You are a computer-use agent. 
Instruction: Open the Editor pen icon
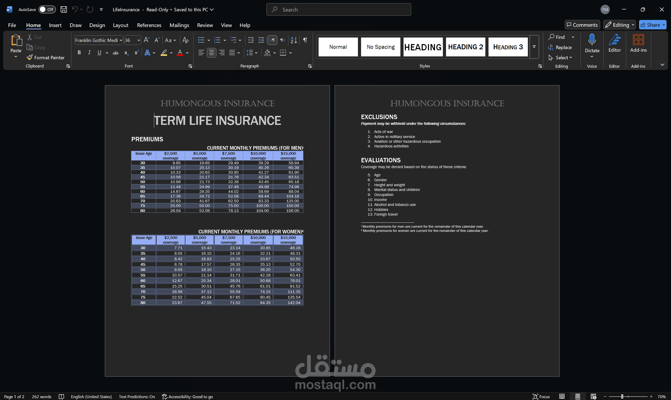click(614, 40)
